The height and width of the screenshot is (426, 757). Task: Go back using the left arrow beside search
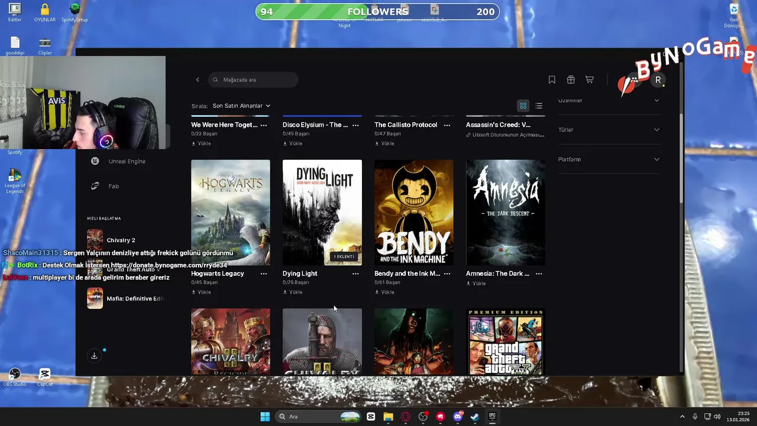[198, 80]
